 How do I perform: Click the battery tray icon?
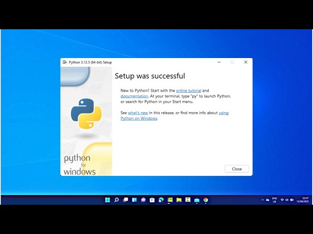coord(292,200)
